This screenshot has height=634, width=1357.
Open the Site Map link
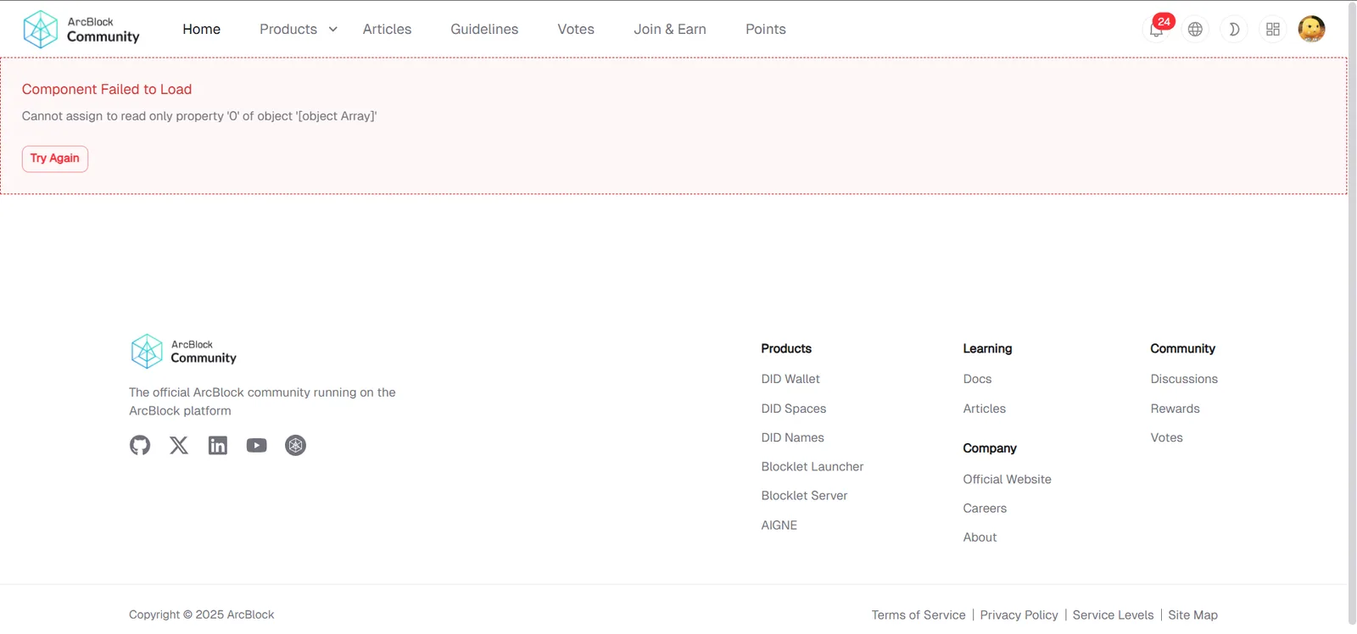tap(1193, 615)
